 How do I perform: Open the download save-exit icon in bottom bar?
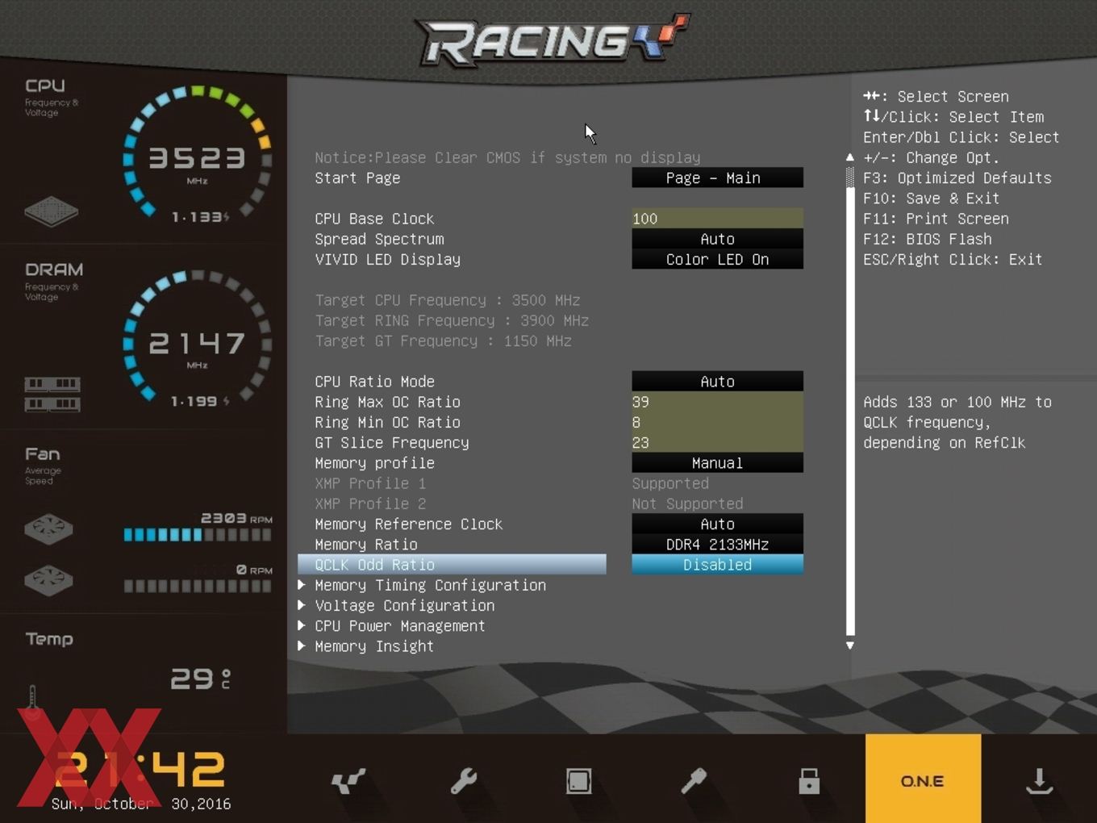1039,781
